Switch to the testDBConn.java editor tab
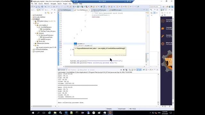Viewport: 205px width, 115px height. click(116, 10)
